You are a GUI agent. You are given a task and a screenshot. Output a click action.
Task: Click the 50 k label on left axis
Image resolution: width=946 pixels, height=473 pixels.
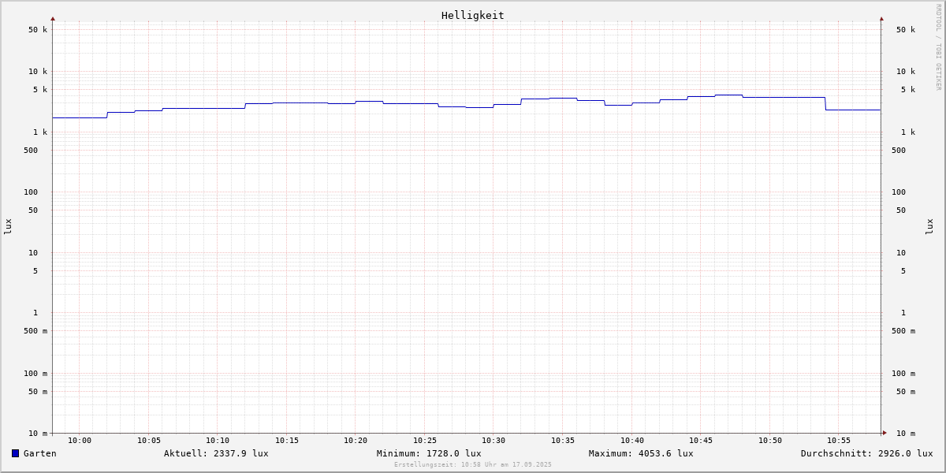38,30
